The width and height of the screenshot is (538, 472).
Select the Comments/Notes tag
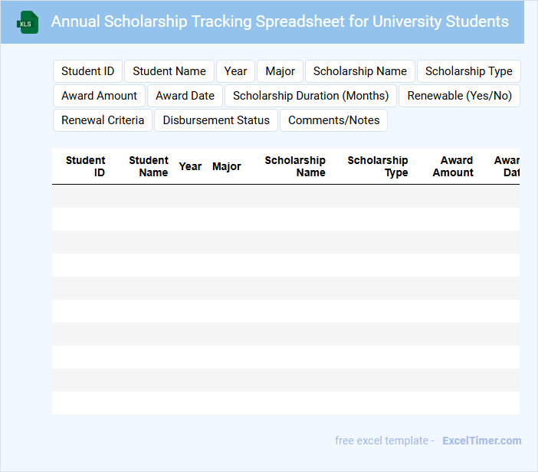333,120
